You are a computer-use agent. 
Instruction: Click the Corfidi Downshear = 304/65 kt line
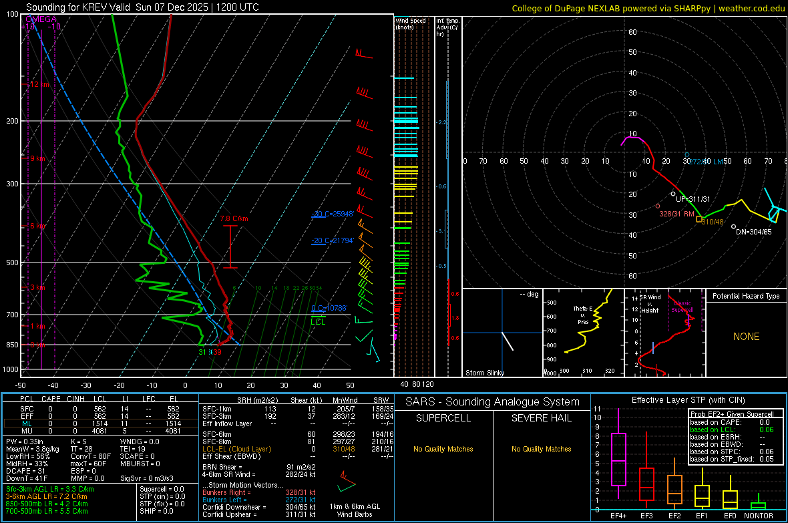click(x=259, y=507)
